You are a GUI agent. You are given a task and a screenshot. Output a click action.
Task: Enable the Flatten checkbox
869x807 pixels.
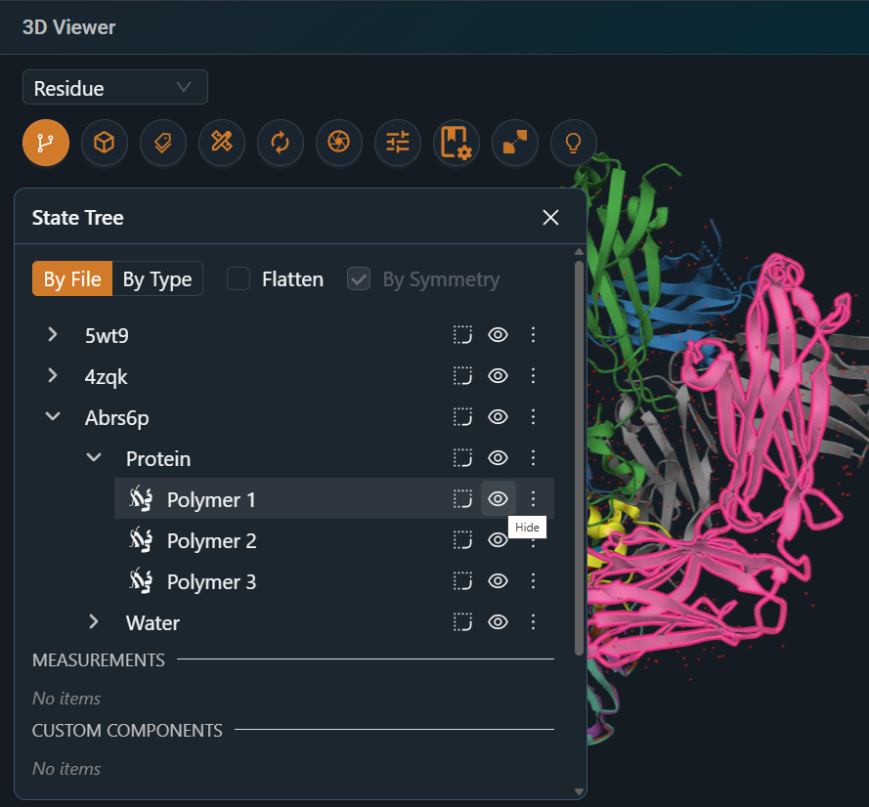239,279
